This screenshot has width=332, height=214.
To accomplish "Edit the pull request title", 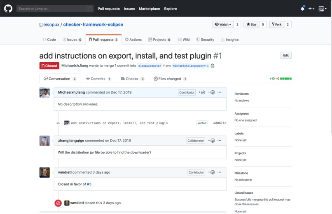I will pos(286,56).
